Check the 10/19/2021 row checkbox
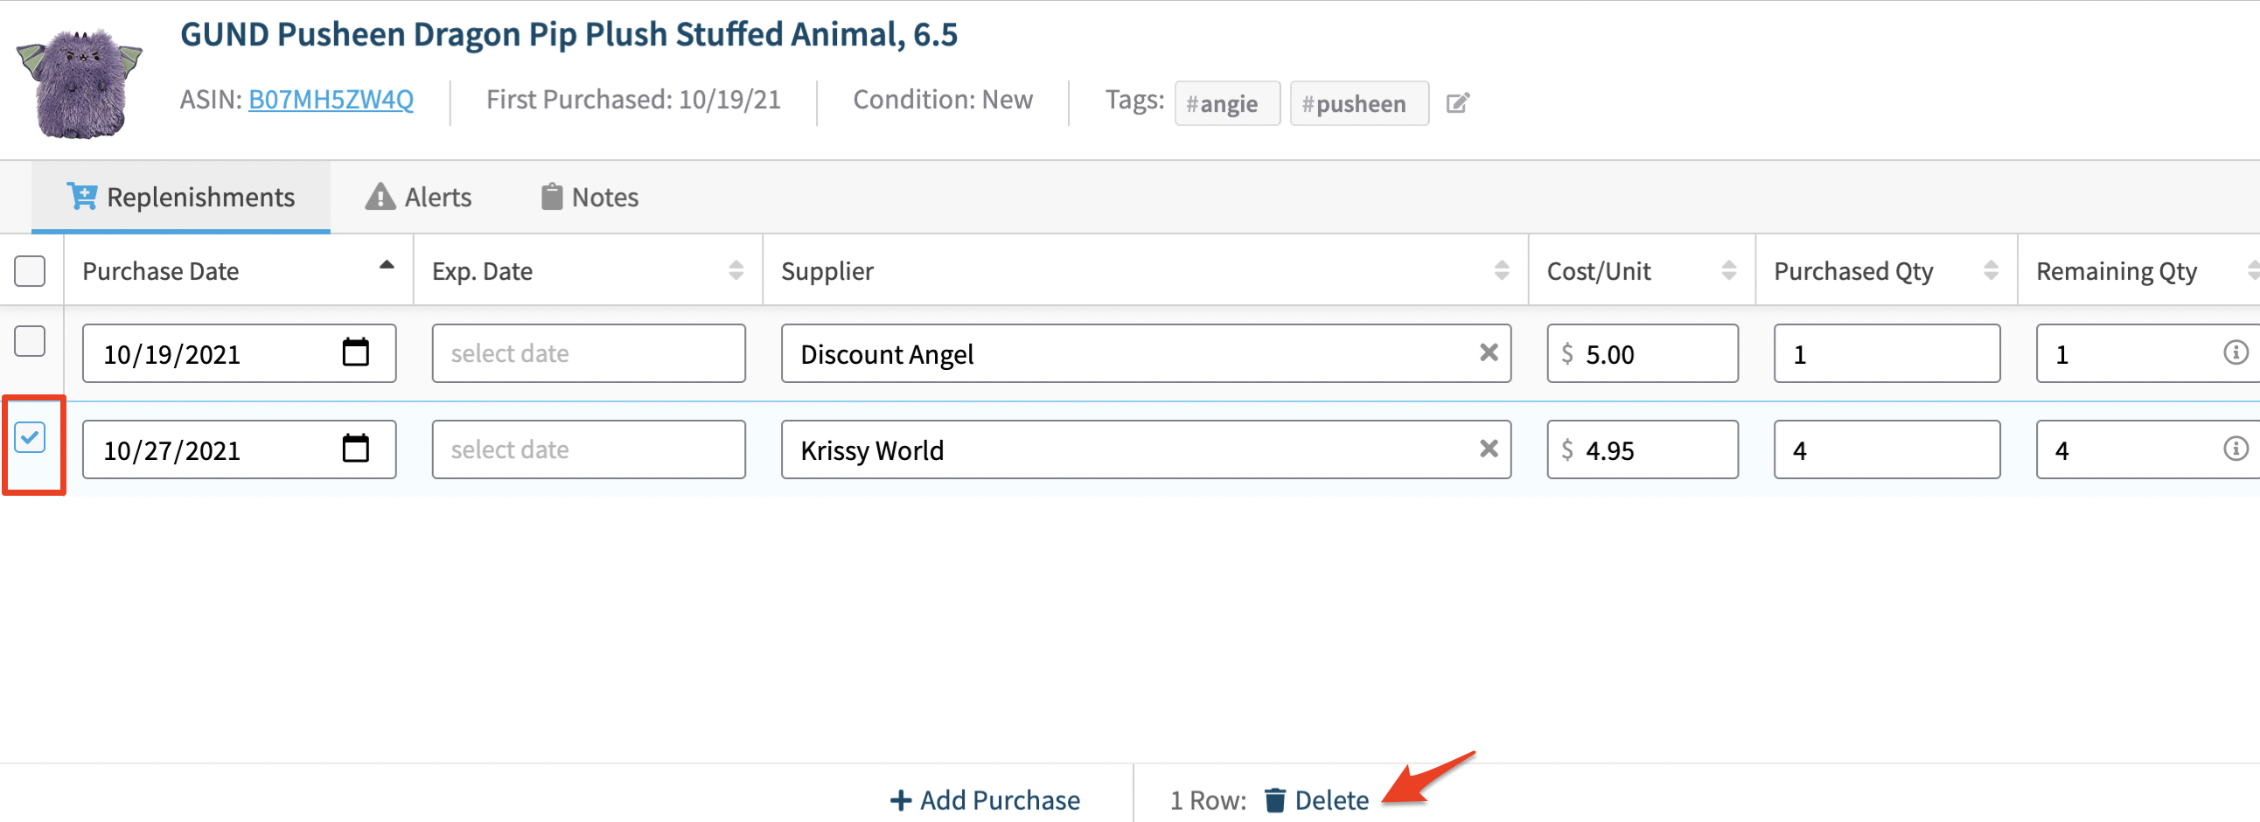 [30, 341]
